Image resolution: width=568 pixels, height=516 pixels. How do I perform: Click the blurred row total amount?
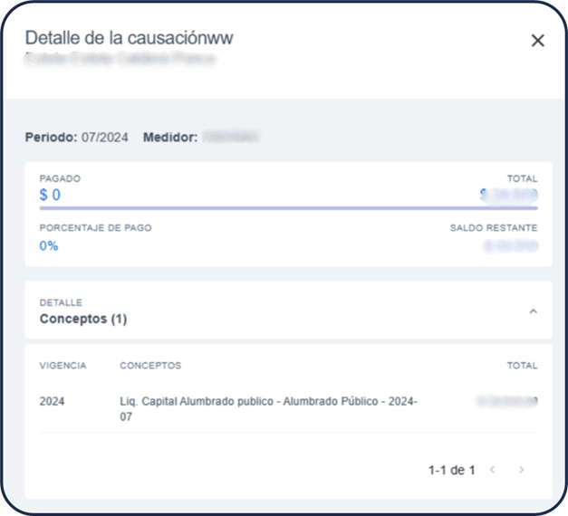coord(507,401)
